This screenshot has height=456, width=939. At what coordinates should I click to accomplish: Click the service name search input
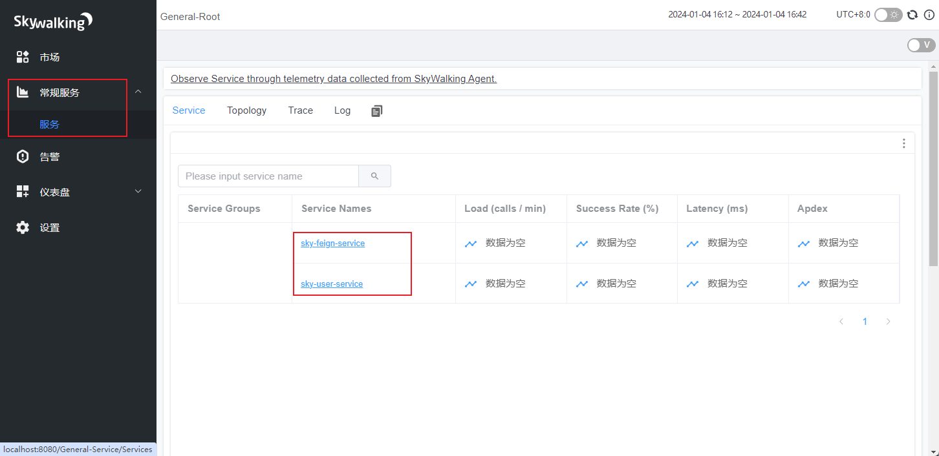pos(268,176)
